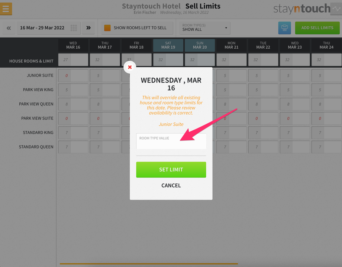Click house rooms cell for Mar 24

(x=326, y=60)
